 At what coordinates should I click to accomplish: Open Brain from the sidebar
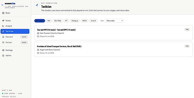click(15, 13)
